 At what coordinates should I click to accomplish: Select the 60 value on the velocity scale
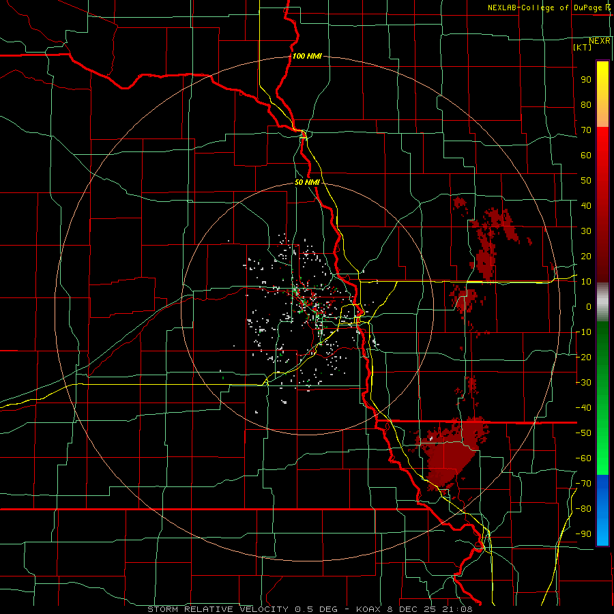point(586,155)
